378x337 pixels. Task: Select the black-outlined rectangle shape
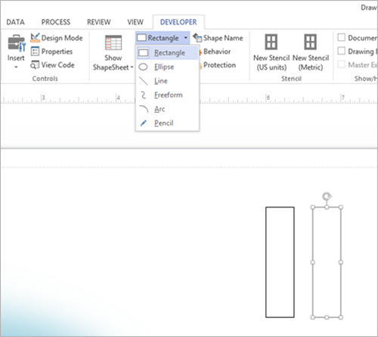click(x=280, y=262)
